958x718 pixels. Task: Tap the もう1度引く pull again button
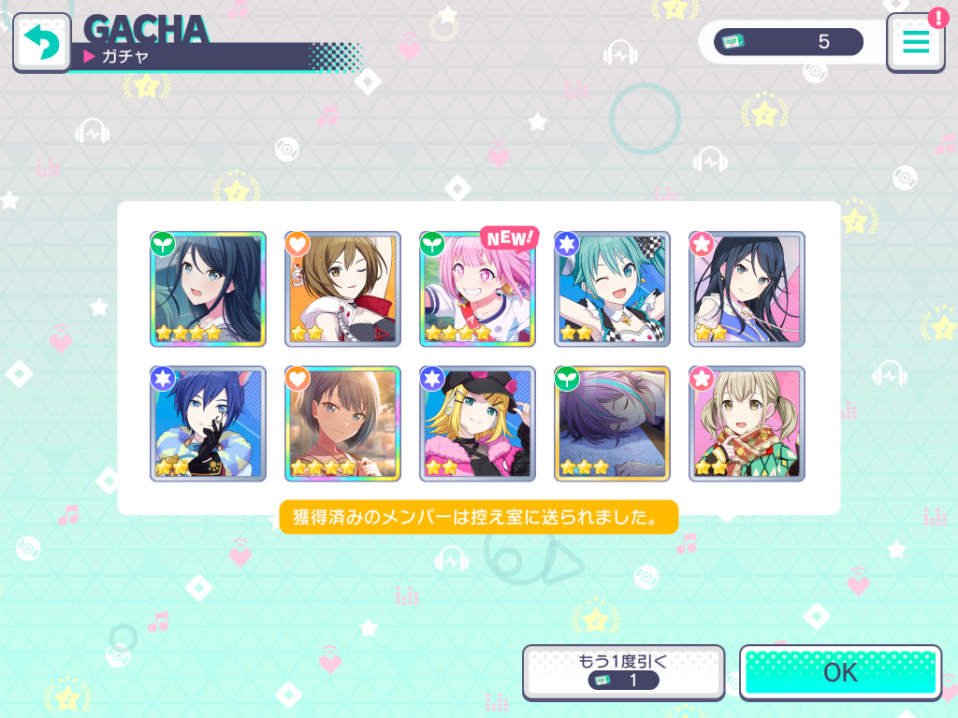(x=623, y=672)
